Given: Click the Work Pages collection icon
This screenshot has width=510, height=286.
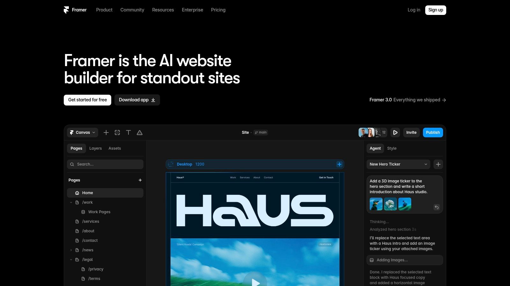Looking at the screenshot, I should (x=83, y=212).
